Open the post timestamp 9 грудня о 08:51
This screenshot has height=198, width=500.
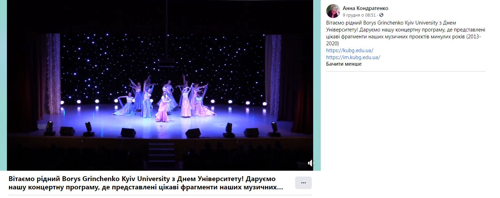(359, 15)
